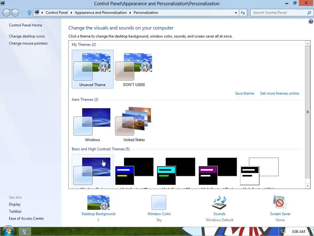Expand arrow after Control Panel breadcrumb

pyautogui.click(x=71, y=13)
